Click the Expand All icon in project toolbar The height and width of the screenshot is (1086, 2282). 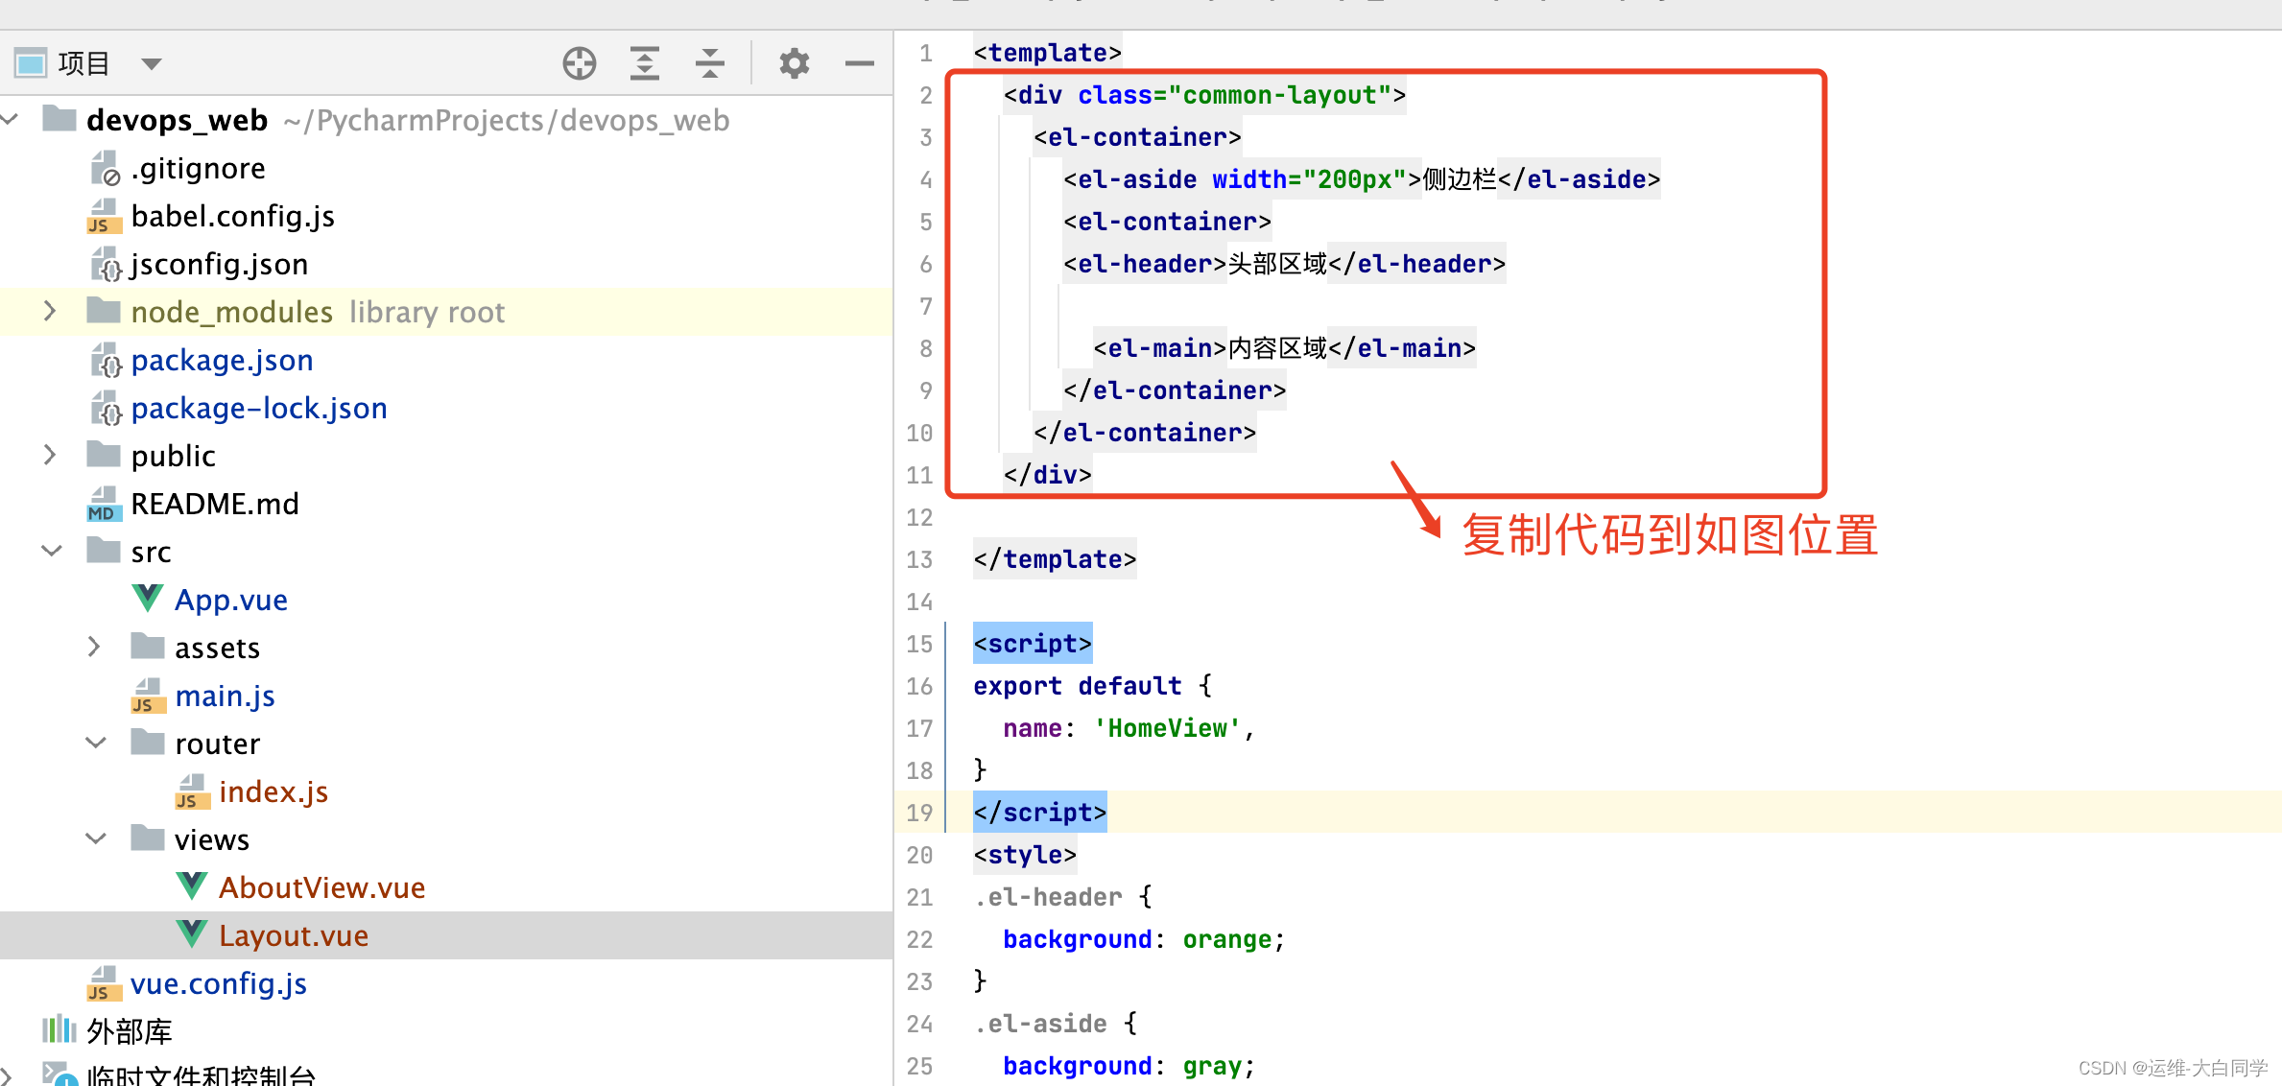coord(644,63)
